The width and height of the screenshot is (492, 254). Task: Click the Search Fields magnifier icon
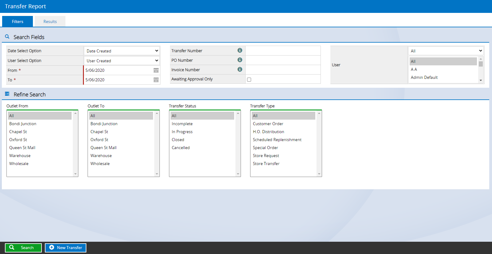click(7, 37)
